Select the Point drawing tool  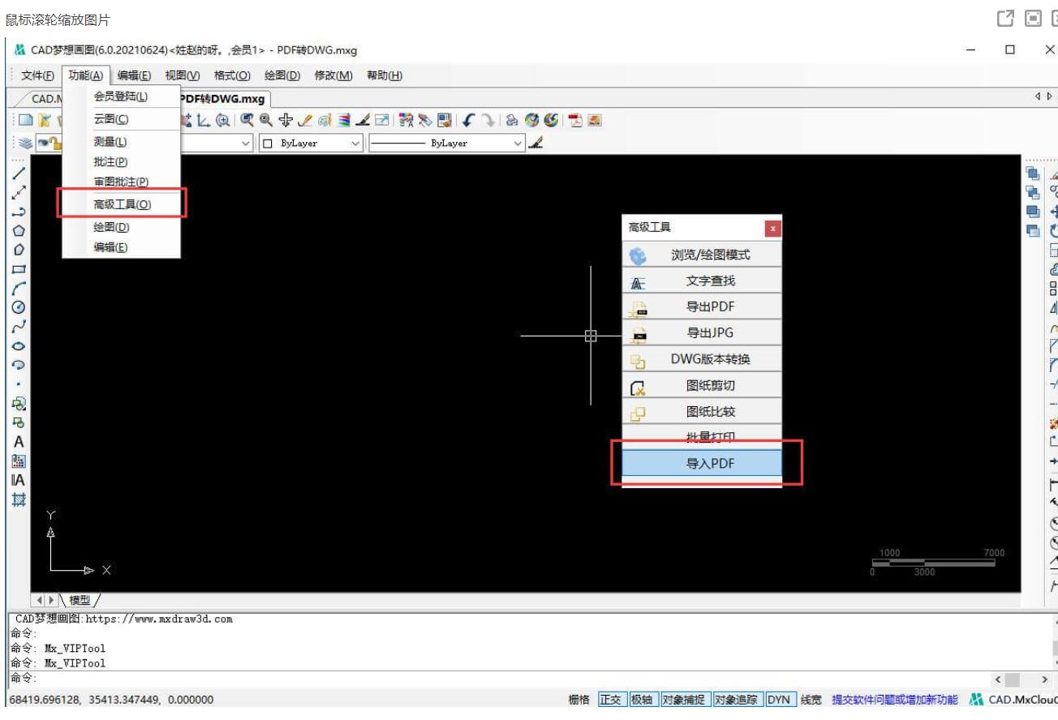[x=18, y=384]
